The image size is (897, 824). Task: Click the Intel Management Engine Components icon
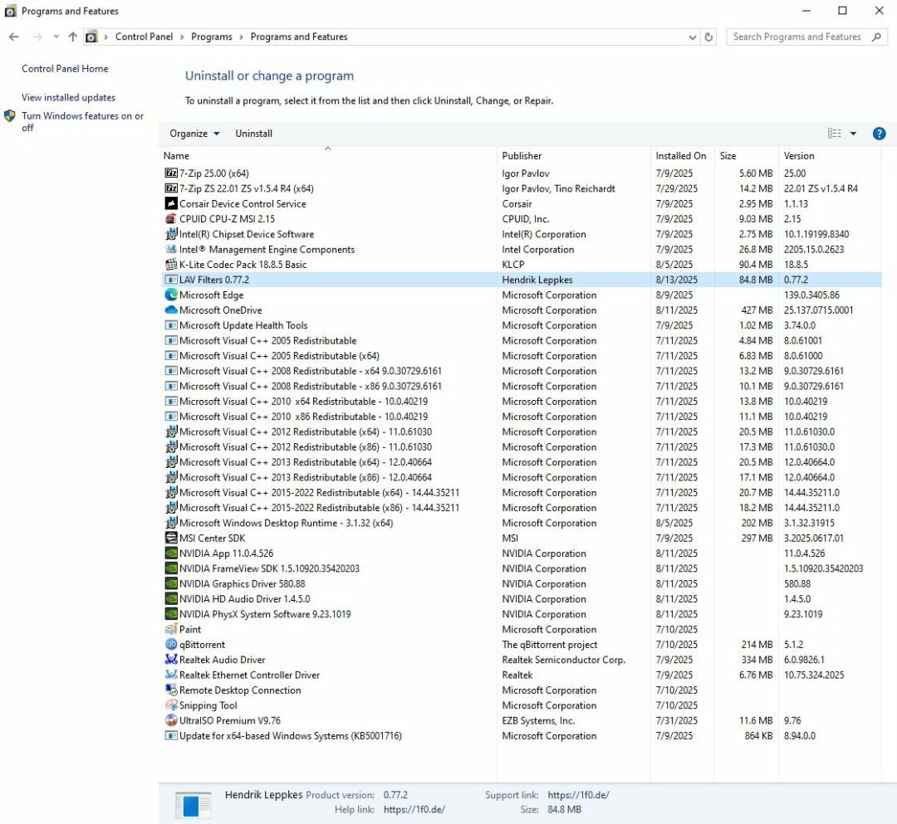point(170,249)
